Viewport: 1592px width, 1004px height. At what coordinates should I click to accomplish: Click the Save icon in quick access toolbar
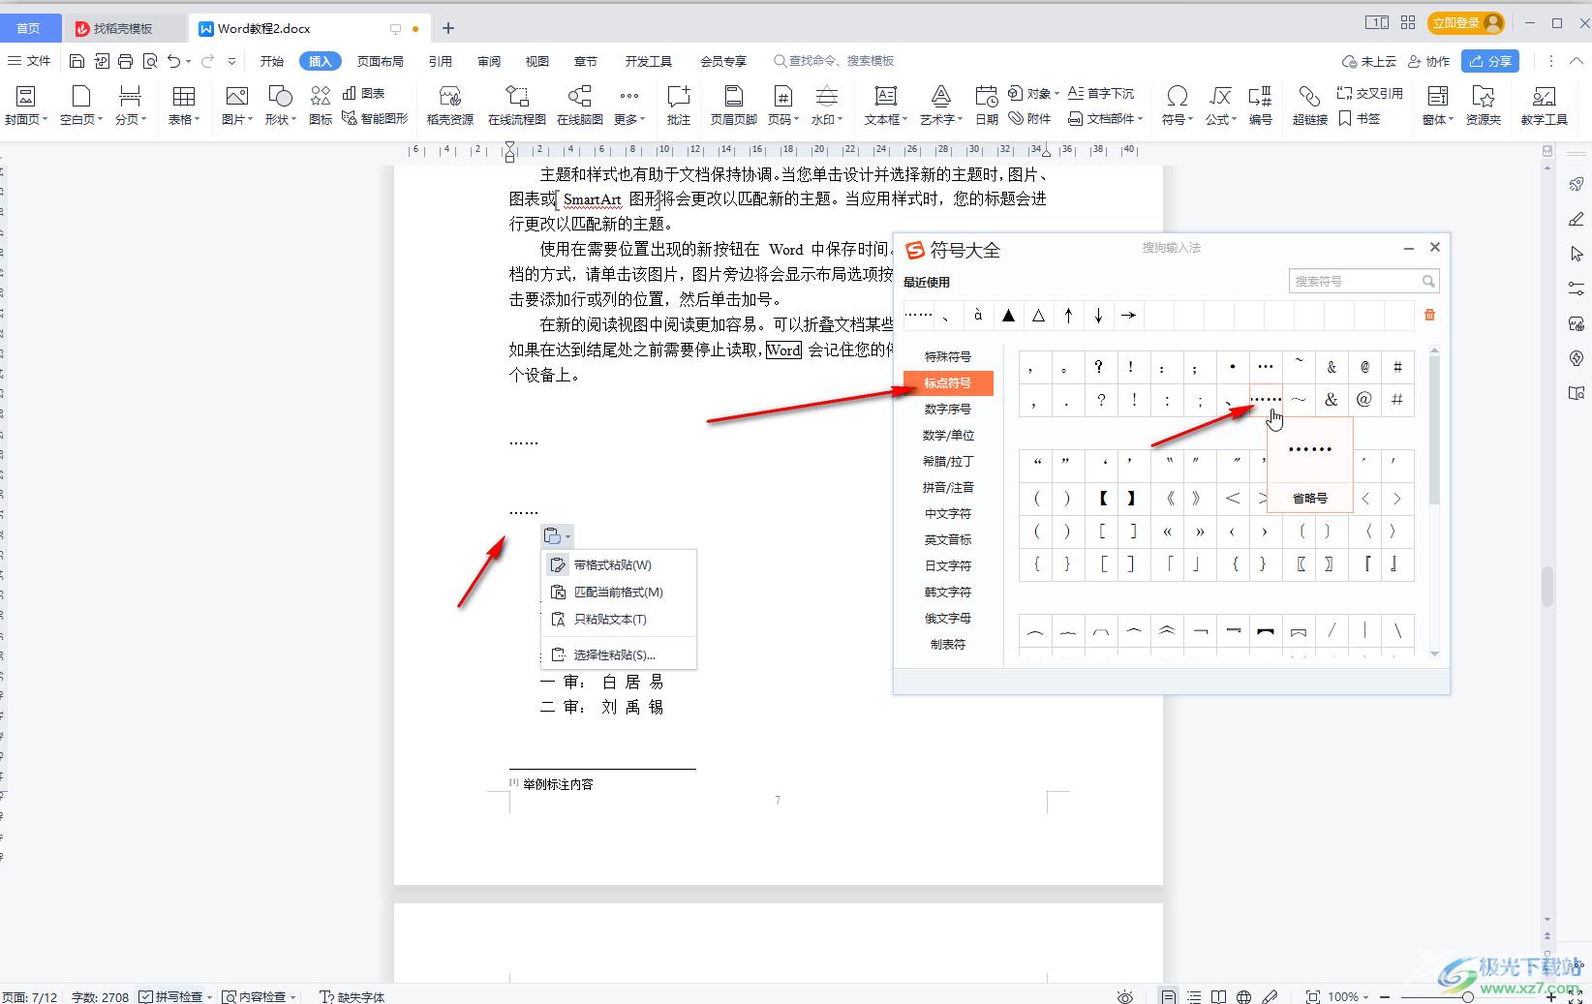[77, 61]
